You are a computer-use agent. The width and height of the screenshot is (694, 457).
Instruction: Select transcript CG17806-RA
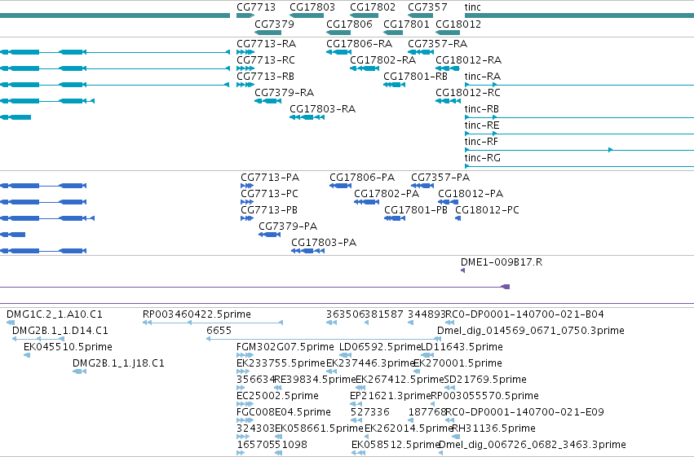pyautogui.click(x=359, y=44)
